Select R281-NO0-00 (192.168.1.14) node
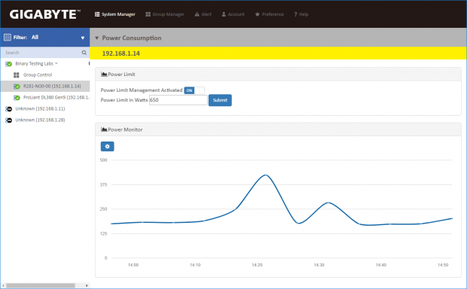The width and height of the screenshot is (467, 289). [x=52, y=87]
